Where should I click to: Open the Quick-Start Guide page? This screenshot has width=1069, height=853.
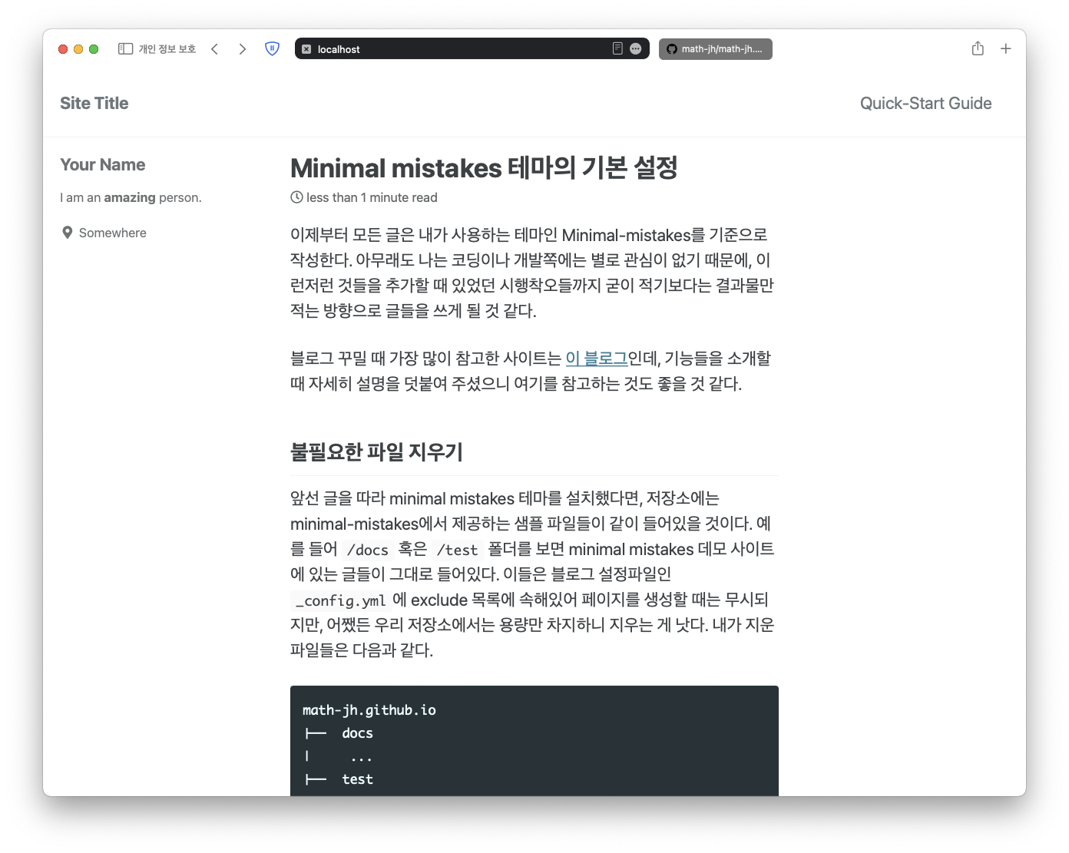pyautogui.click(x=925, y=102)
